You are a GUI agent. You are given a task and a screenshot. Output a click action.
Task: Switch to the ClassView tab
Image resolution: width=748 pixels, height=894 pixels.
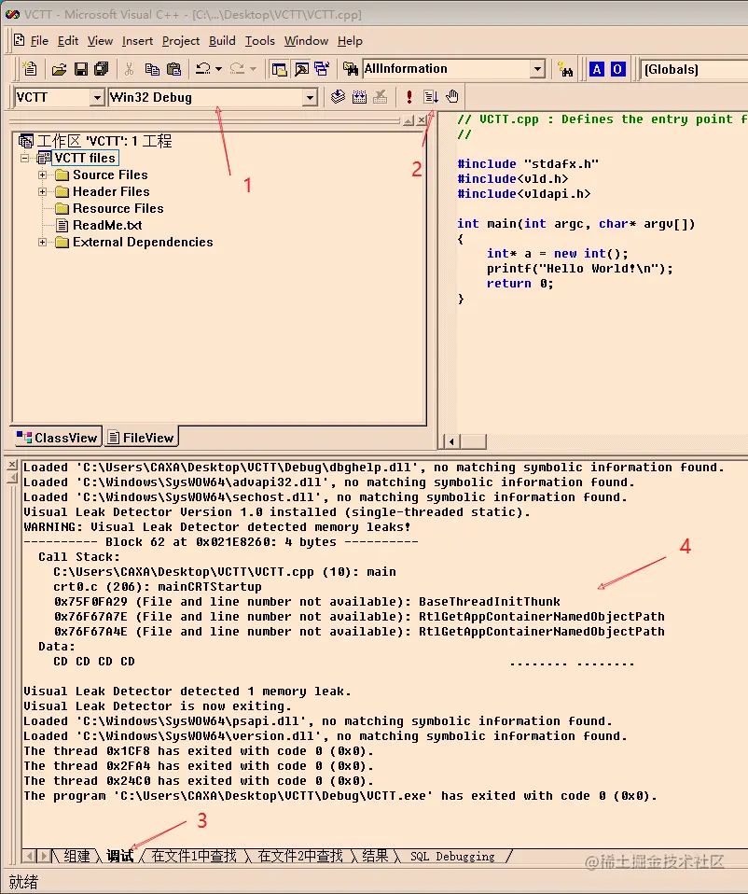tap(56, 437)
